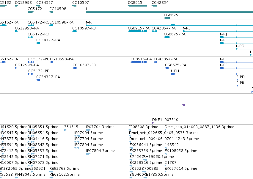253x179 pixels.
Task: Open the EST label "RH04416.5prime"
Action: (43, 139)
